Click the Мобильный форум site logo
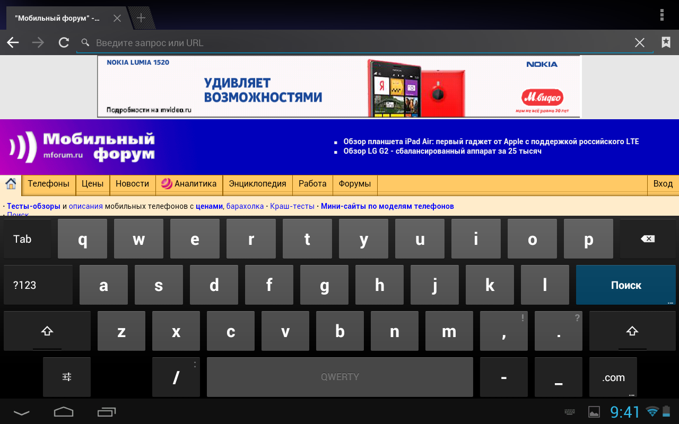Image resolution: width=679 pixels, height=424 pixels. pos(82,146)
